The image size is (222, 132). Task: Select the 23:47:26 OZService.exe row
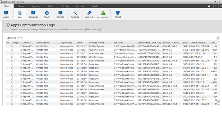pyautogui.click(x=111, y=90)
